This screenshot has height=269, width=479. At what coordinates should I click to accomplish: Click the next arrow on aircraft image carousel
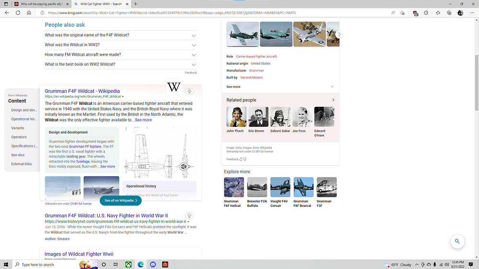pos(339,34)
